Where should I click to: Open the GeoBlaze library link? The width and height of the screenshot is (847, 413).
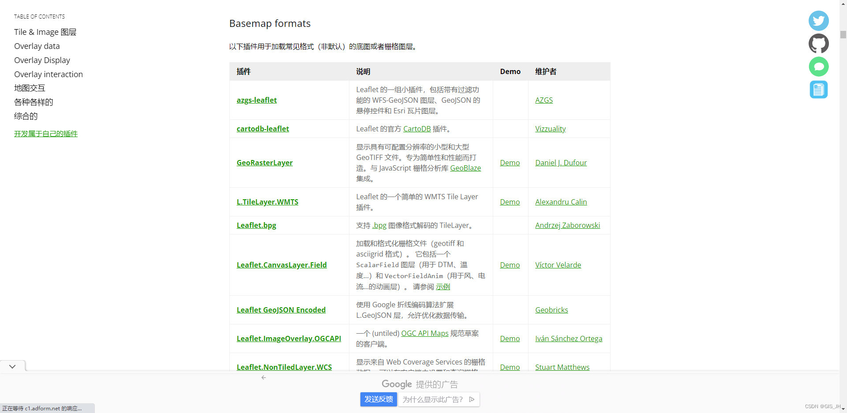click(x=465, y=168)
